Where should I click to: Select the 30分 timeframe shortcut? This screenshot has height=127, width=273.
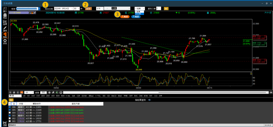[x=53, y=96]
